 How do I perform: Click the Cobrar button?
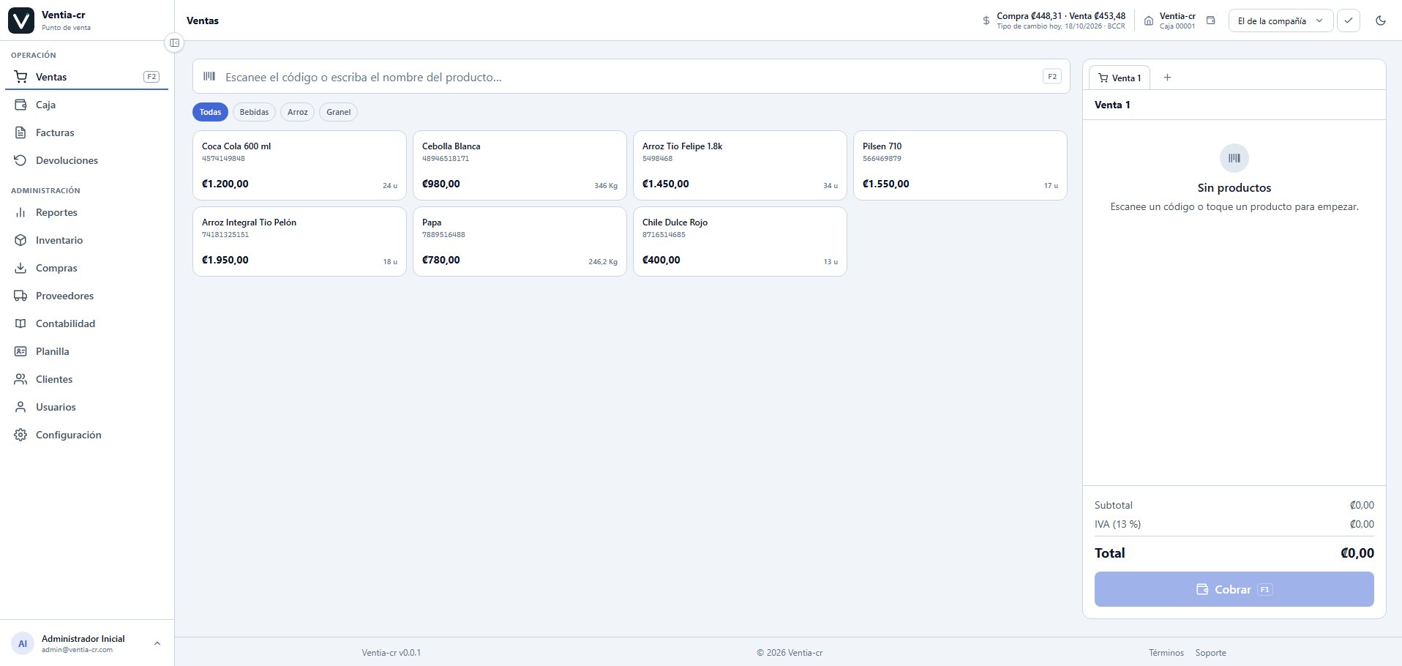coord(1234,589)
